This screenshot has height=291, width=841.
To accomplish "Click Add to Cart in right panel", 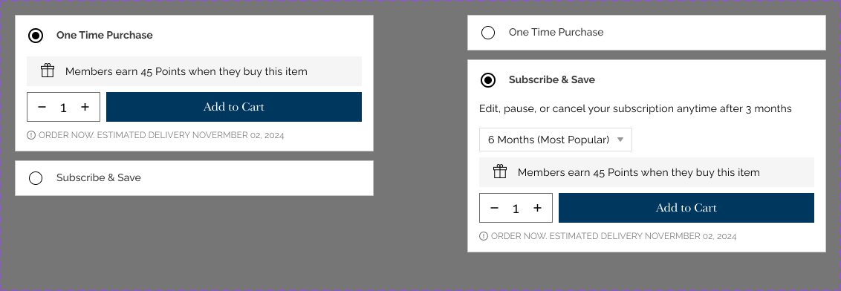I will [686, 208].
